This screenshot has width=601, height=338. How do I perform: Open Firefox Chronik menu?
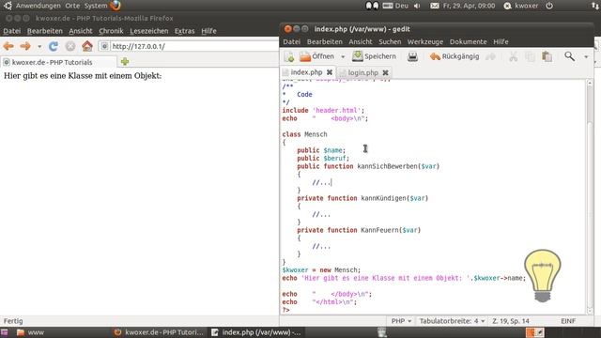tap(111, 31)
